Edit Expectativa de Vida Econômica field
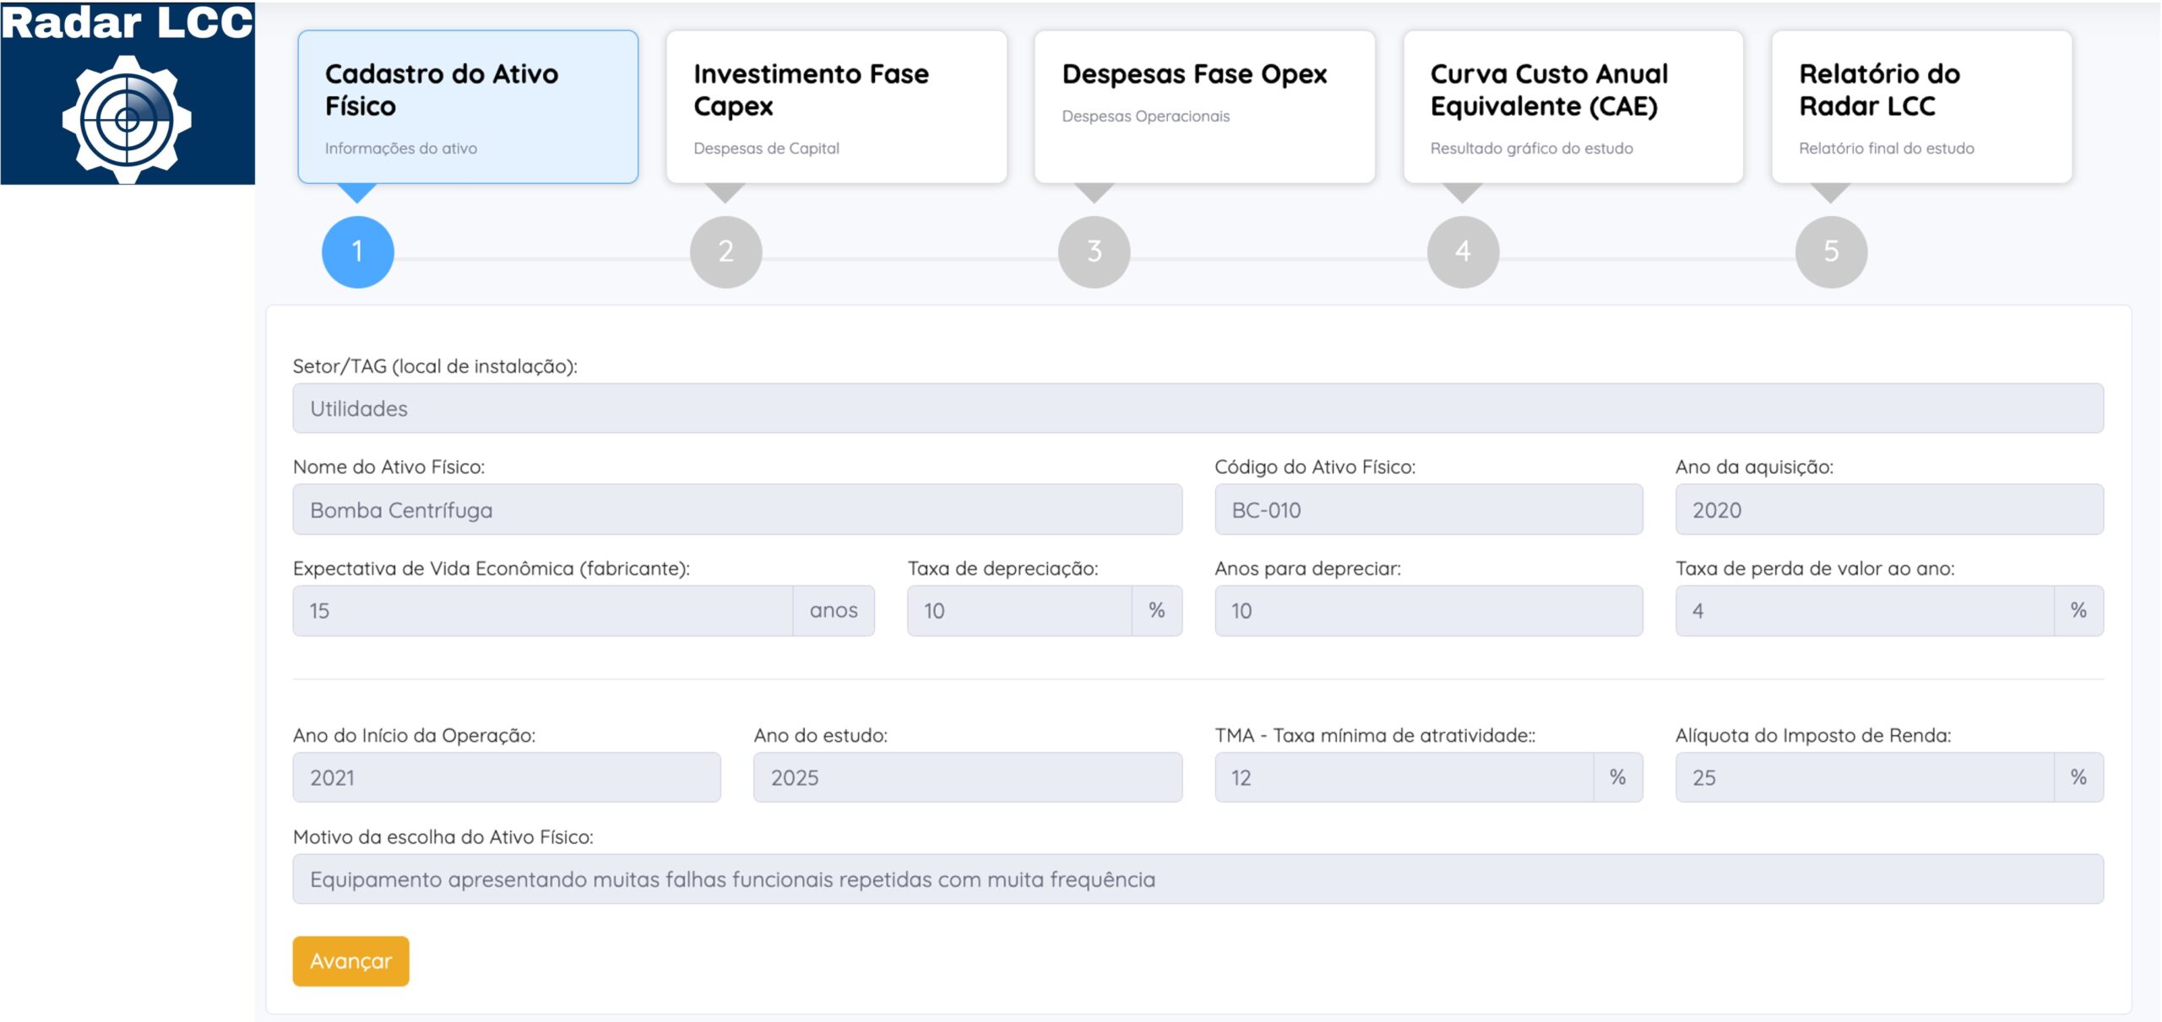 [542, 611]
